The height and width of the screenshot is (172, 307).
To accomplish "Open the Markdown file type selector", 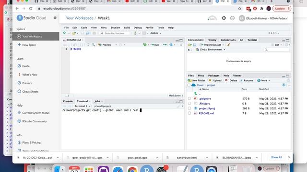I will coord(176,96).
